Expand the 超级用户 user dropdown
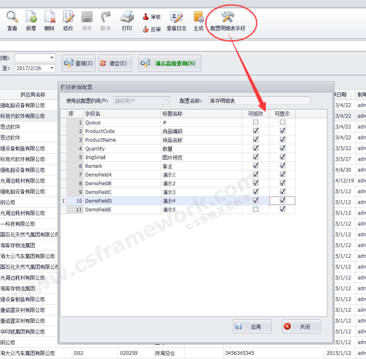This screenshot has height=359, width=366. (x=166, y=100)
